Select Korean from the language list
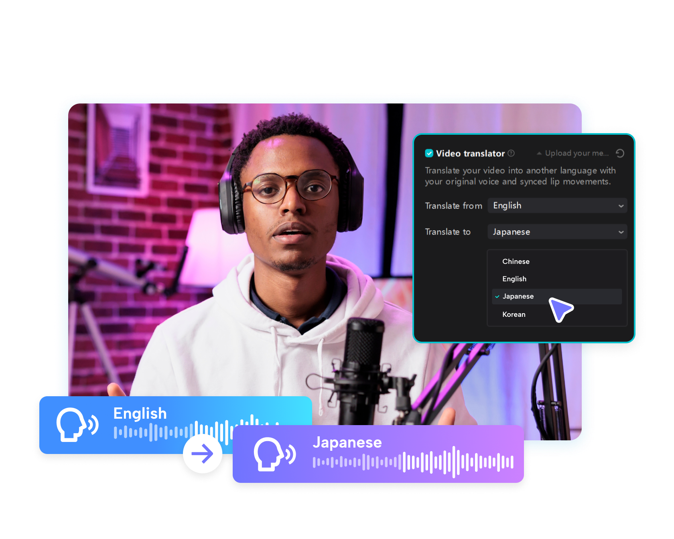Screen dimensions: 674x539 (514, 314)
